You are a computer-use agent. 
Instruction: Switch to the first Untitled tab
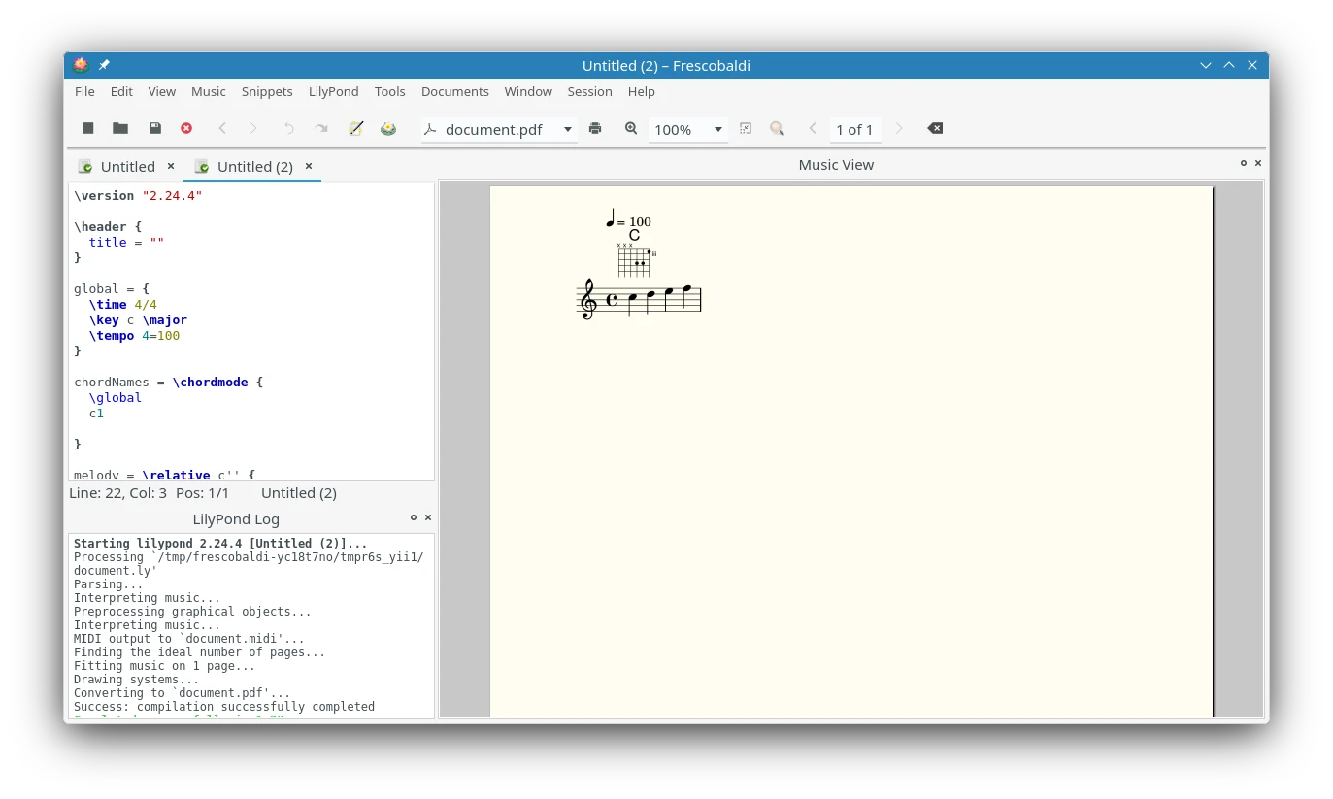point(127,167)
